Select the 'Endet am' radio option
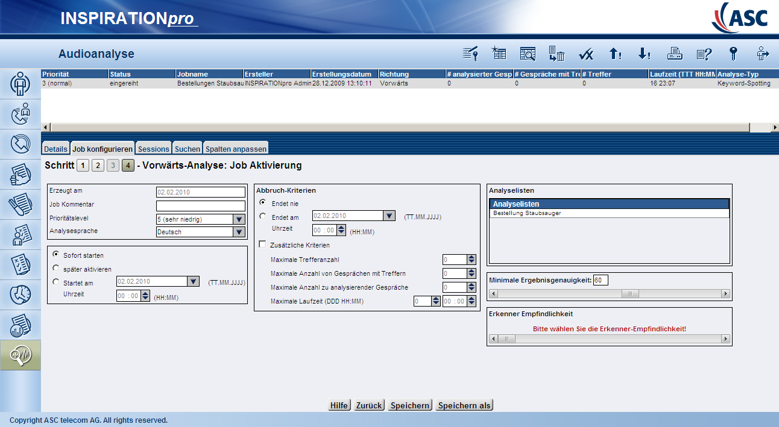The width and height of the screenshot is (779, 427). coord(262,216)
